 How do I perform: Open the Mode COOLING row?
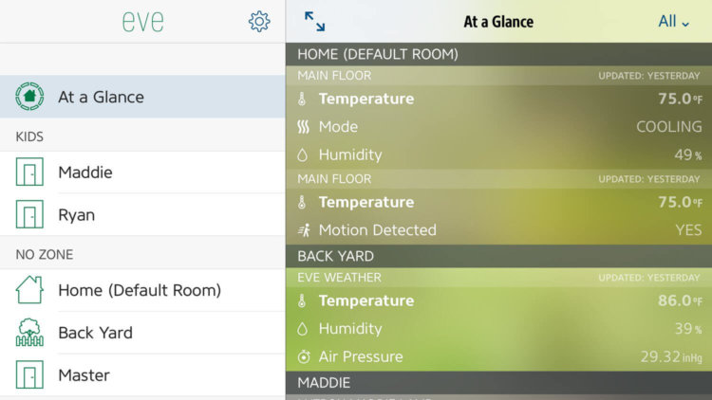499,126
